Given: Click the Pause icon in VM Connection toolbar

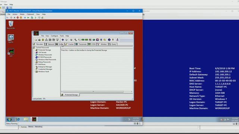Looking at the screenshot, I should tap(25, 17).
